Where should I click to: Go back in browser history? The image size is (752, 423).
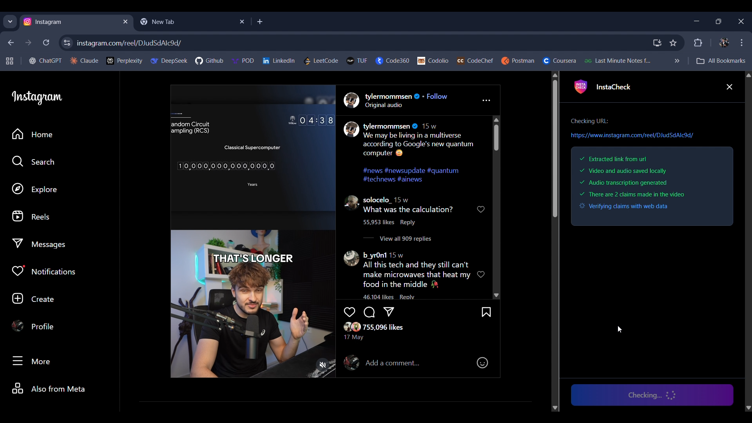tap(11, 43)
